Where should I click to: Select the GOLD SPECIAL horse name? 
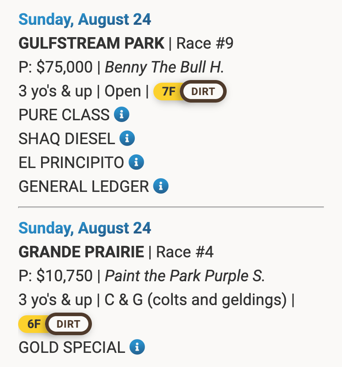click(72, 347)
